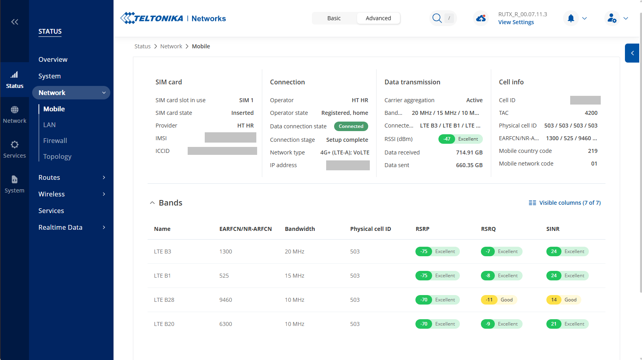The image size is (642, 360).
Task: Collapse the sidebar with double-chevron icon
Action: point(15,22)
